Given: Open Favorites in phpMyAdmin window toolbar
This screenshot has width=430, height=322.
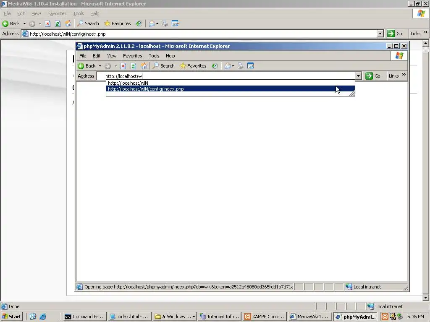Looking at the screenshot, I should point(193,66).
